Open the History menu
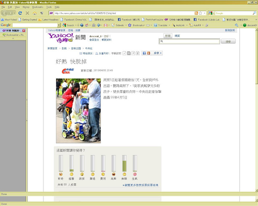Viewport: 258px width, 206px height. [x=26, y=7]
